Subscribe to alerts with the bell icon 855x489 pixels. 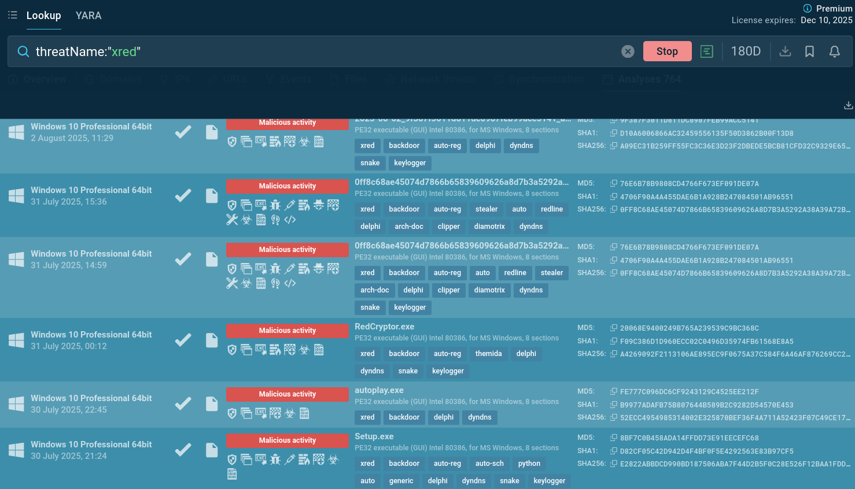[834, 51]
